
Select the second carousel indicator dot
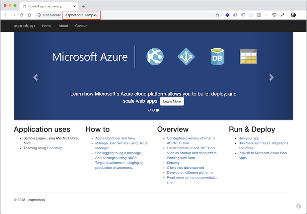(x=153, y=110)
